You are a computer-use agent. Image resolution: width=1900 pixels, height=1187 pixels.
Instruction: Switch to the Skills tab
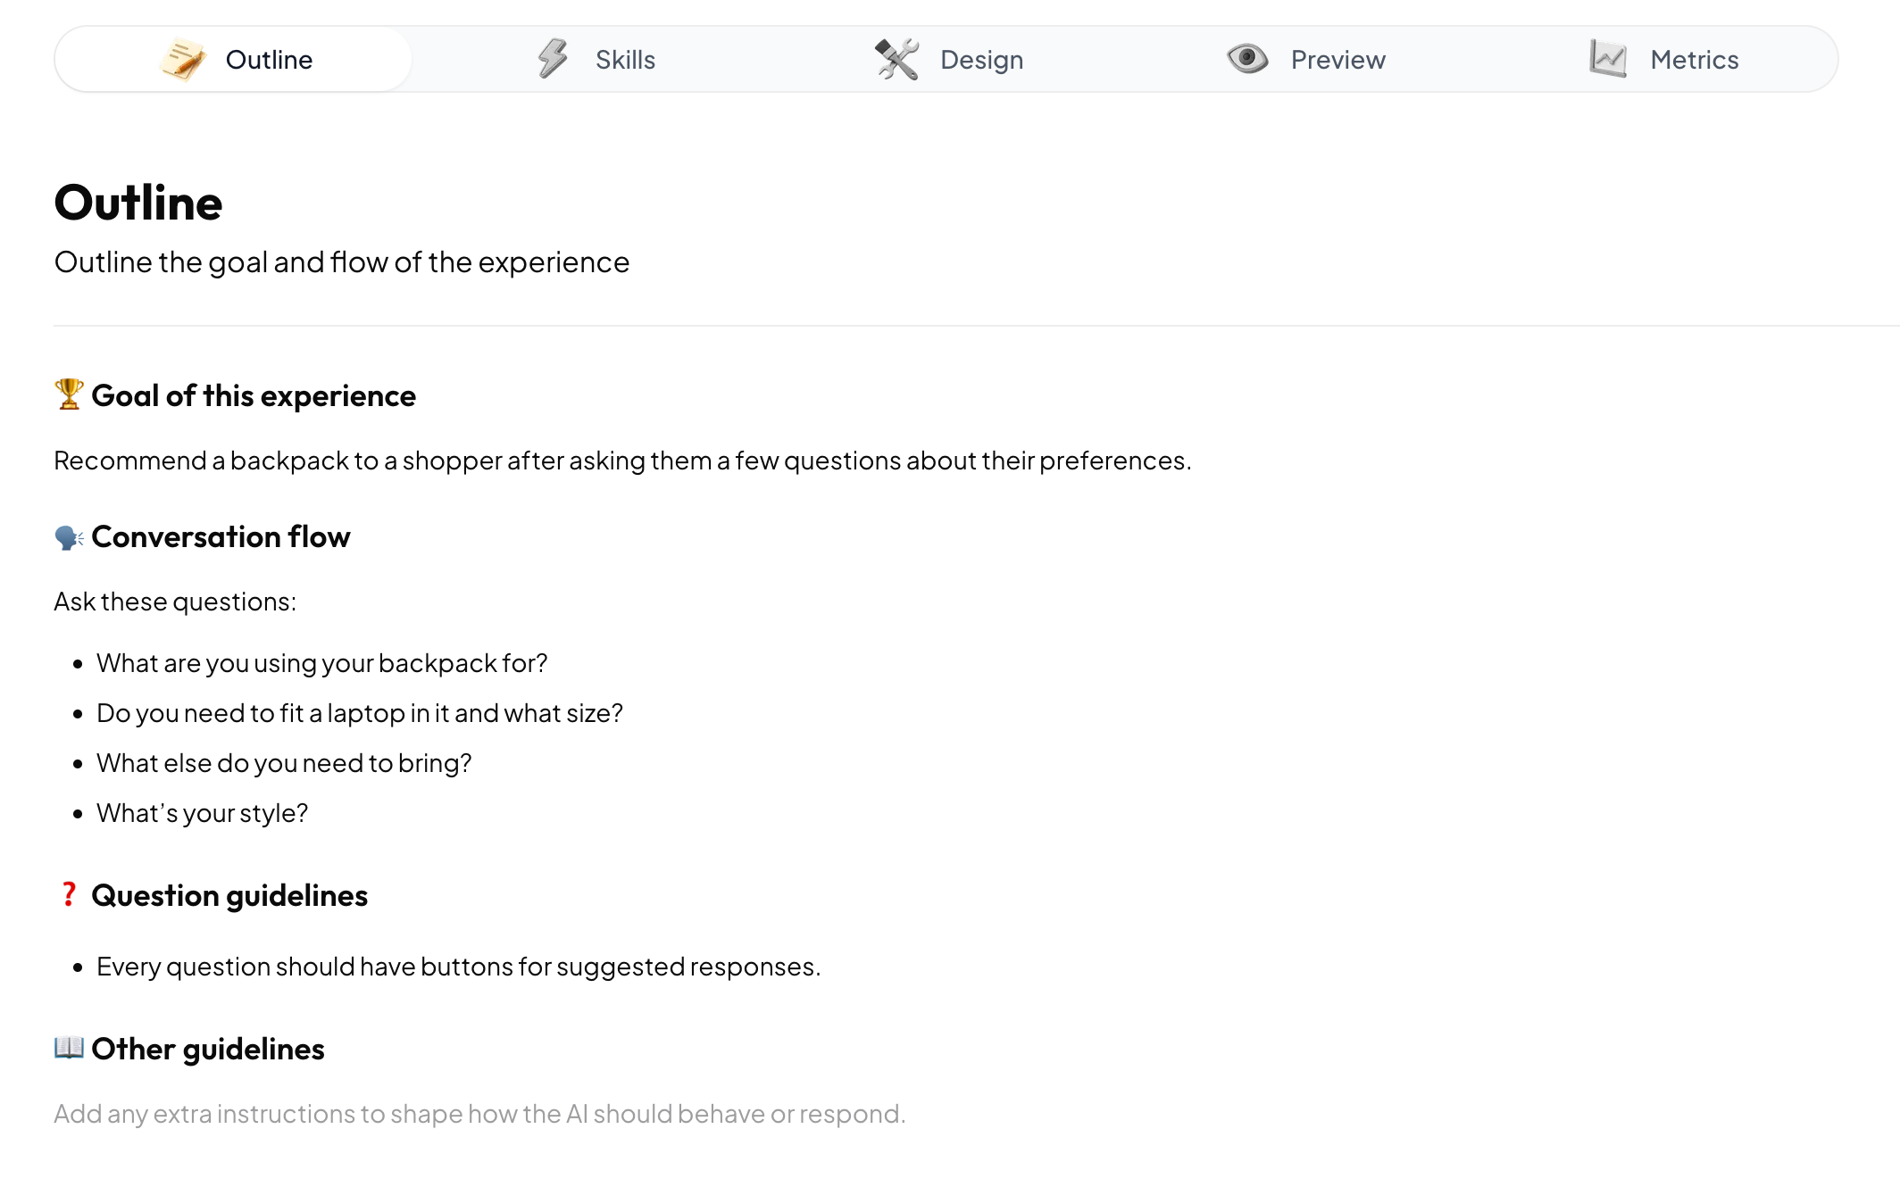(625, 60)
